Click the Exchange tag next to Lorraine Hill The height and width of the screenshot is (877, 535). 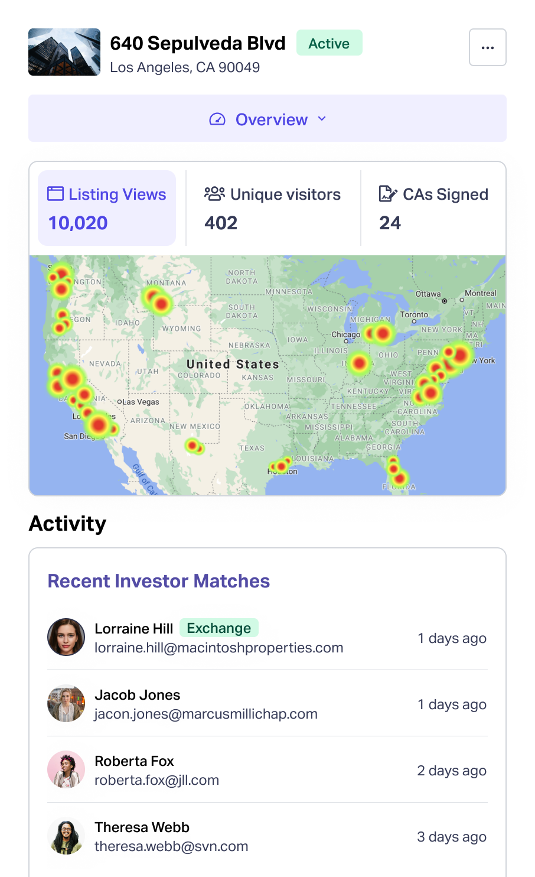pos(218,628)
